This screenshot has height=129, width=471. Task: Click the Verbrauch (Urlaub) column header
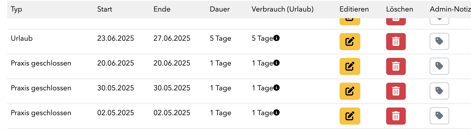point(283,9)
